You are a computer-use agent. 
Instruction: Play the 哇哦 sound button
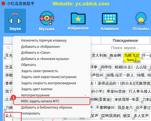click(x=141, y=75)
